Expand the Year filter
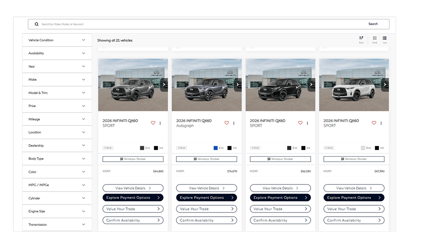Viewport: 423px width, 248px height. (x=57, y=66)
